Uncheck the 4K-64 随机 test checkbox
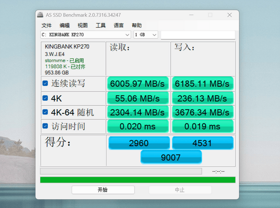The width and height of the screenshot is (280, 208). (45, 112)
